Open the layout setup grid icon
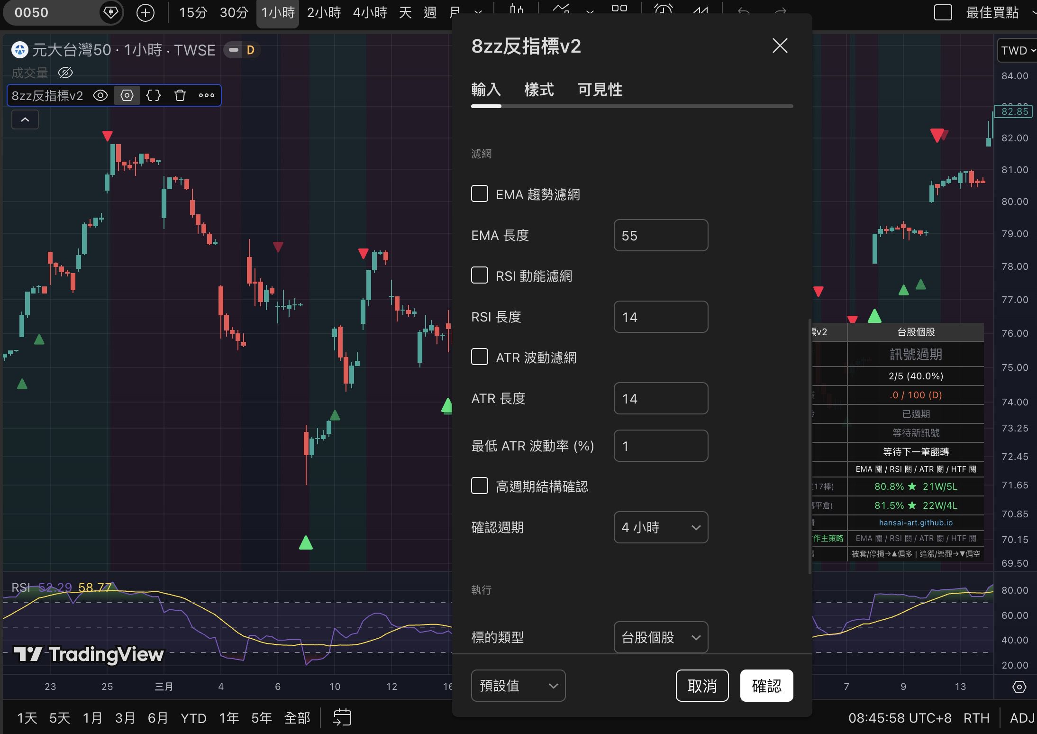 619,9
